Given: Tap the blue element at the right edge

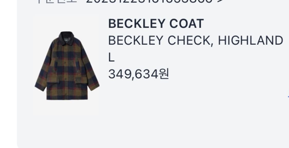Looking at the screenshot, I should [x=288, y=97].
